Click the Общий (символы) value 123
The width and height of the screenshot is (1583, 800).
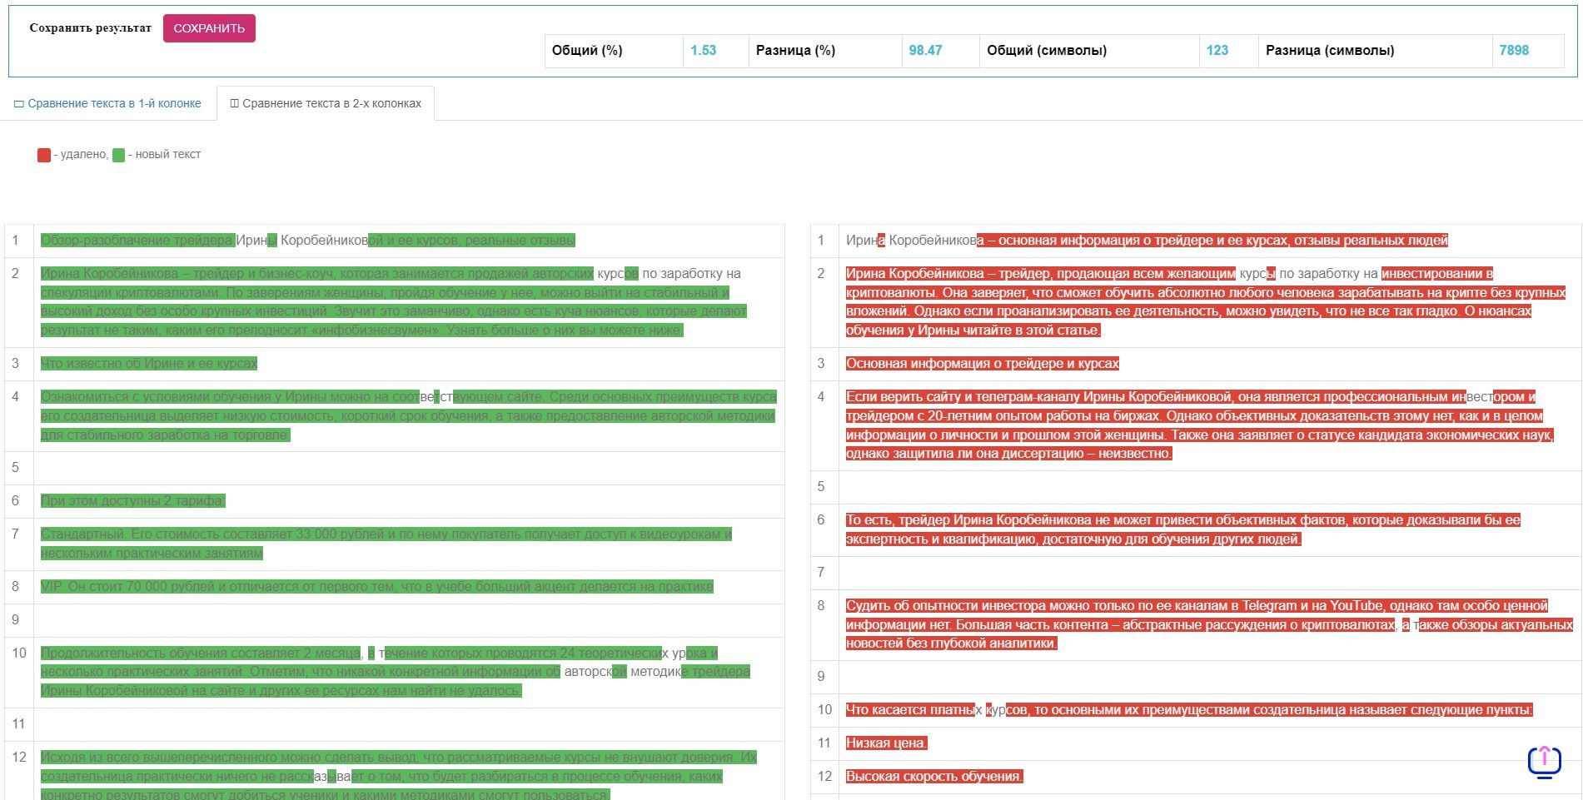(x=1217, y=50)
